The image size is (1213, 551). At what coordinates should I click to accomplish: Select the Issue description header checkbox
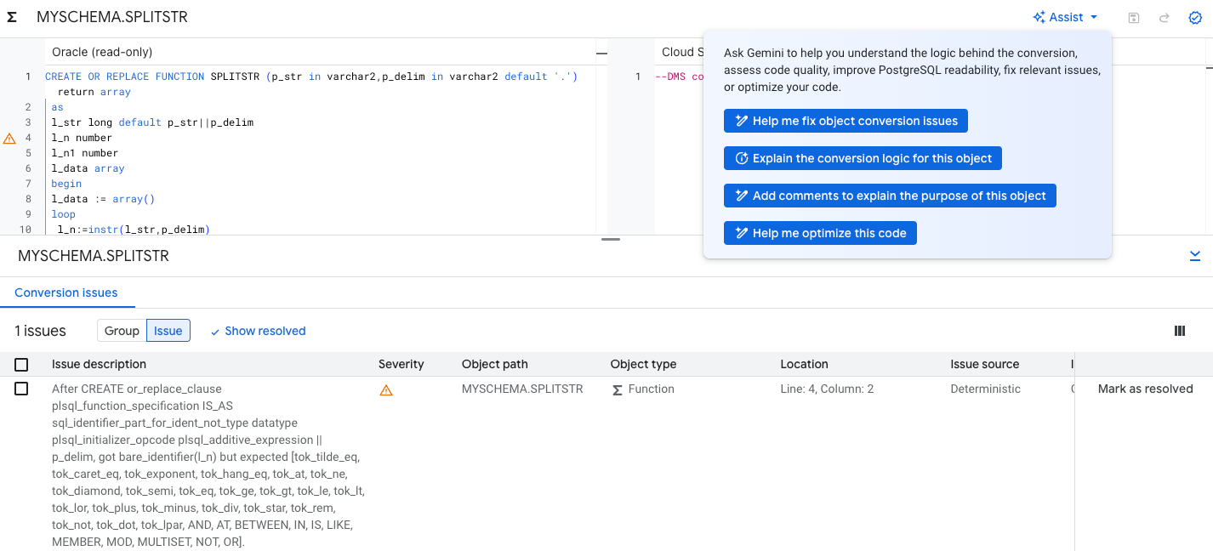click(21, 364)
